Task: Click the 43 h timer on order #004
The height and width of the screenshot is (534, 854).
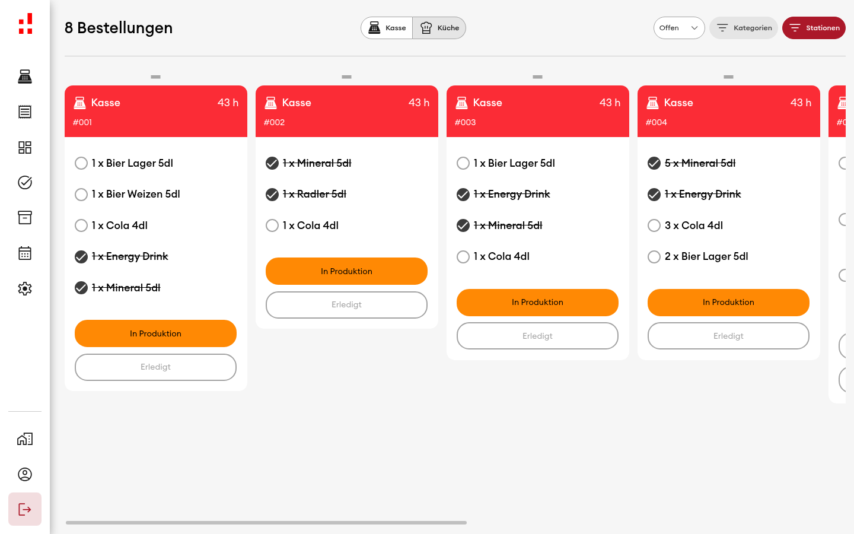Action: pyautogui.click(x=801, y=103)
